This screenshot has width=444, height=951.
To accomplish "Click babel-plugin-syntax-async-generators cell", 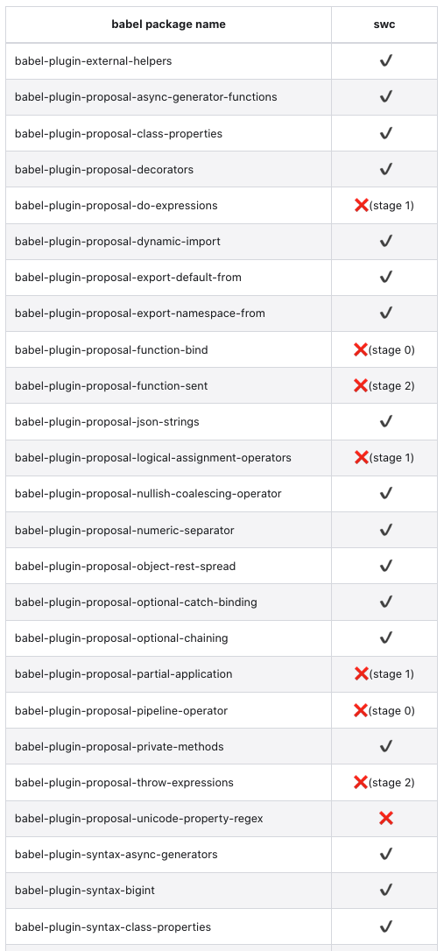I will 169,855.
